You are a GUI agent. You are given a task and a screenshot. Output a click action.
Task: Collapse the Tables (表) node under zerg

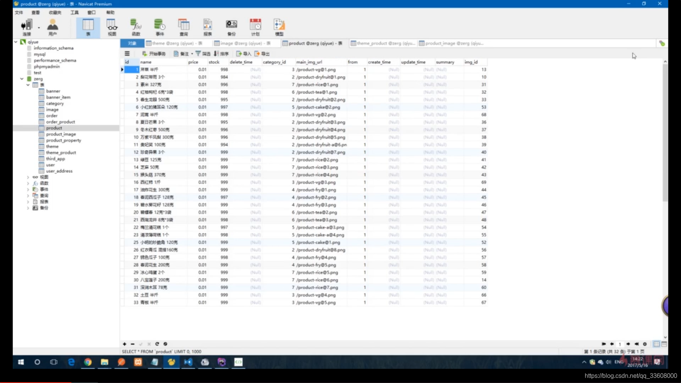(28, 85)
